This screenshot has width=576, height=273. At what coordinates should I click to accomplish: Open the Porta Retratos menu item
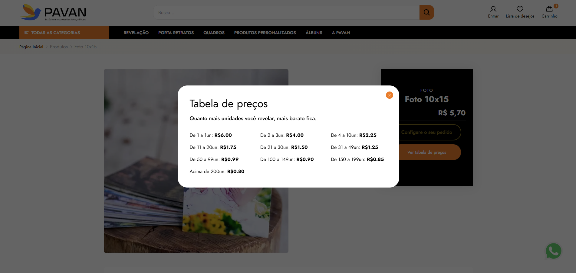click(176, 33)
